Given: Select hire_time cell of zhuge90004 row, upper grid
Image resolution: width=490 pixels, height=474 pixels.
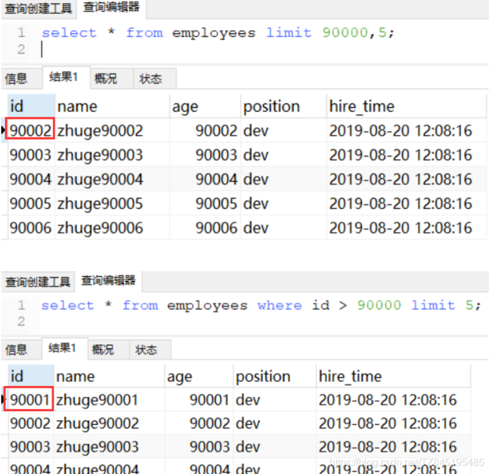Looking at the screenshot, I should [x=406, y=179].
